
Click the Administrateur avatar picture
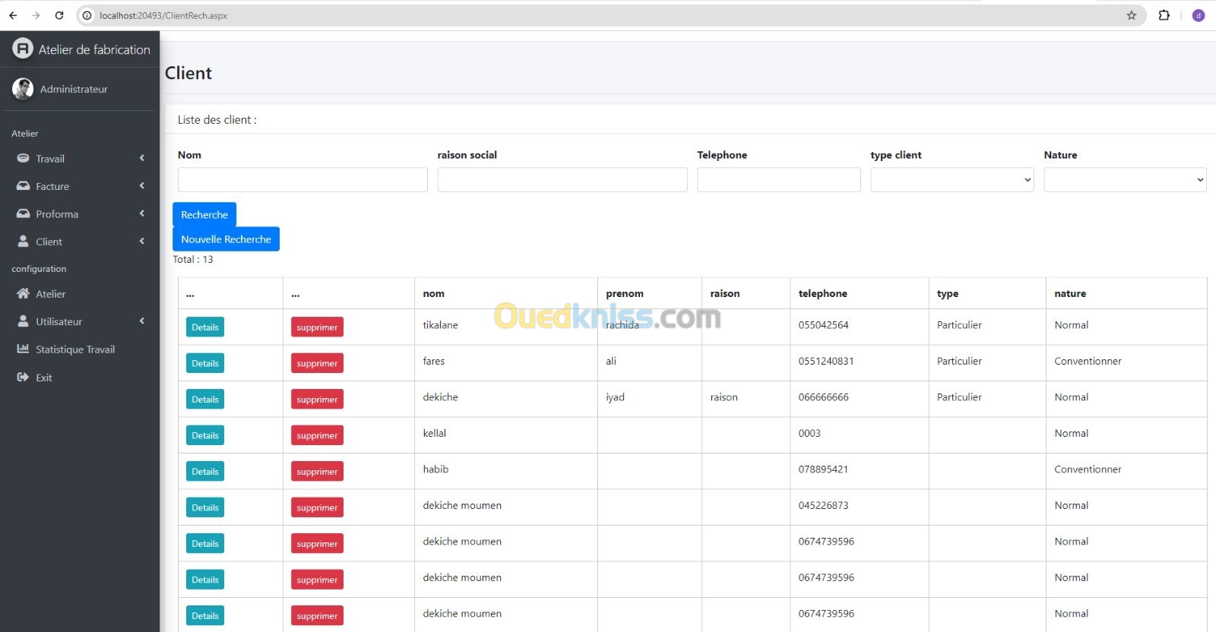tap(23, 89)
